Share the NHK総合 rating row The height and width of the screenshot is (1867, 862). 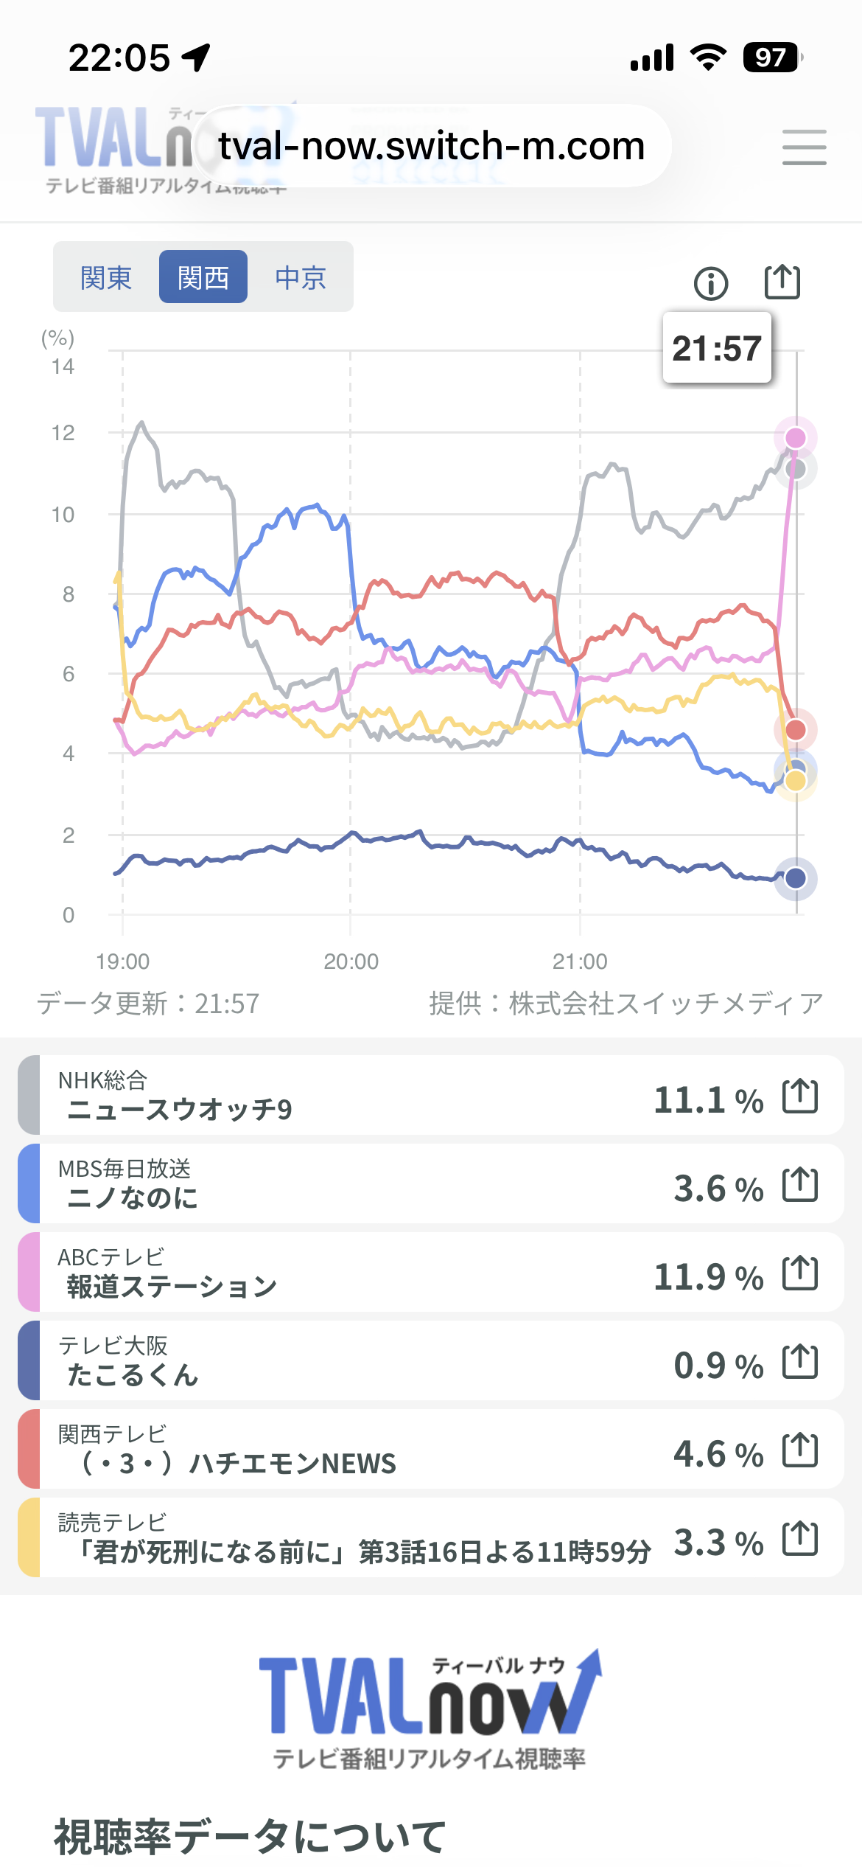tap(800, 1096)
